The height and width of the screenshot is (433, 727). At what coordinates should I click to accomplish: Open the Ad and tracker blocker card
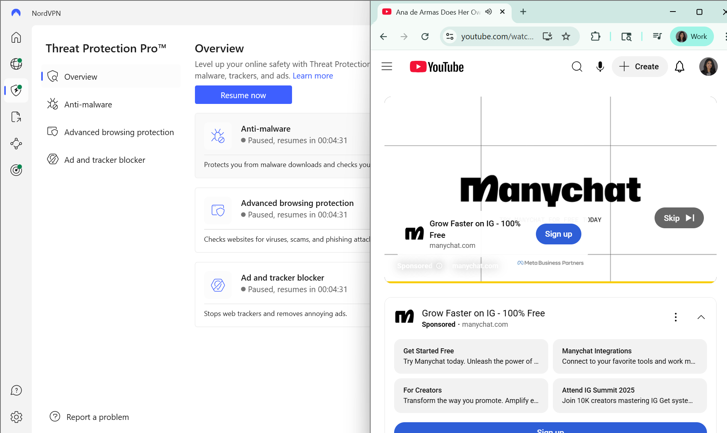(283, 294)
